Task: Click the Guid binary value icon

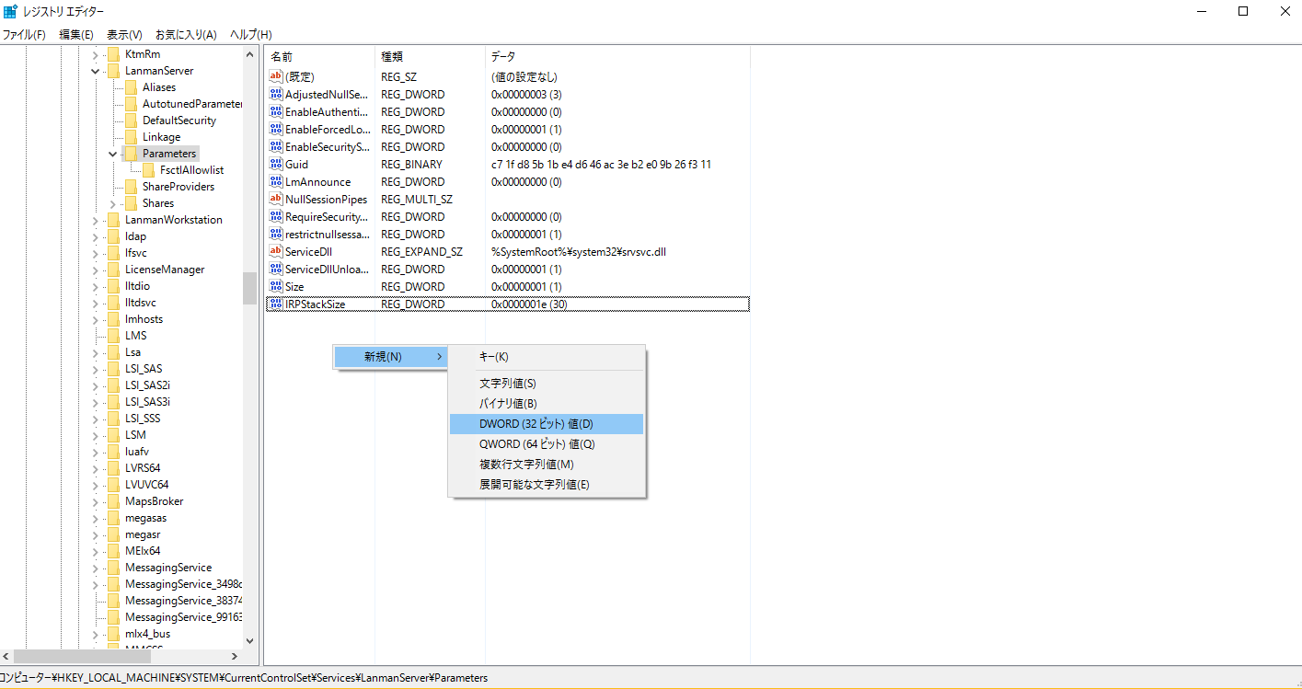Action: 275,164
